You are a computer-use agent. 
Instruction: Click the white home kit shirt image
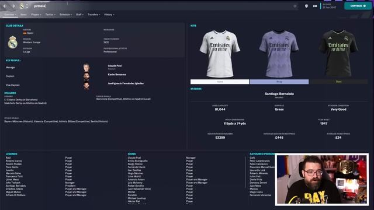point(220,54)
